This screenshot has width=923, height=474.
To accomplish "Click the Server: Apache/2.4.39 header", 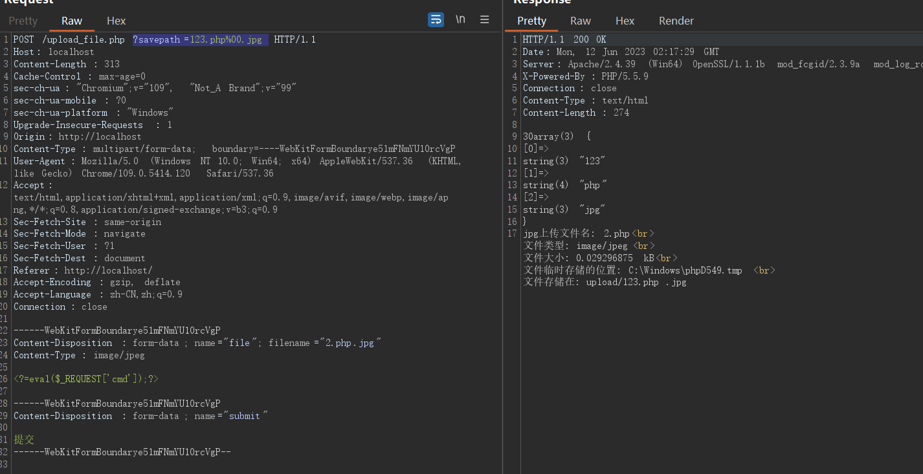I will coord(722,64).
